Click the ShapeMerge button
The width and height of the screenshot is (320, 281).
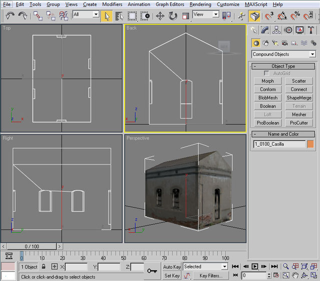[x=299, y=98]
